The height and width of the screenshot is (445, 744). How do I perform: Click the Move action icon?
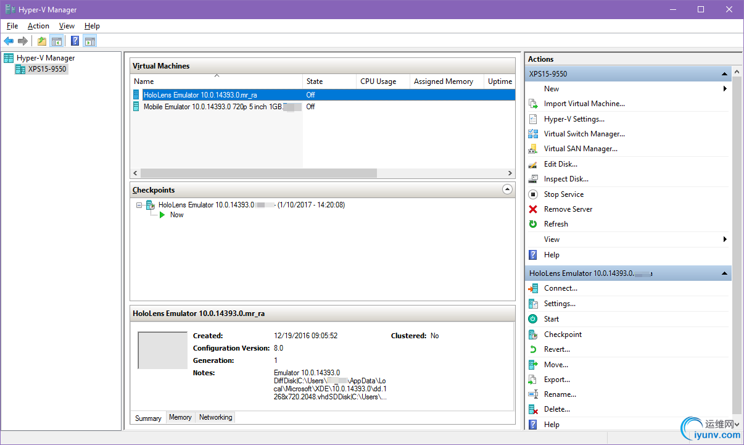click(x=533, y=365)
